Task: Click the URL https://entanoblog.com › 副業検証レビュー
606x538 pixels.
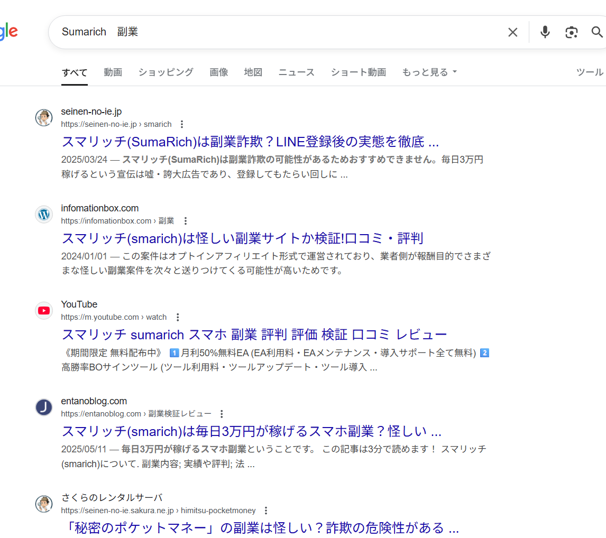Action: pyautogui.click(x=136, y=414)
